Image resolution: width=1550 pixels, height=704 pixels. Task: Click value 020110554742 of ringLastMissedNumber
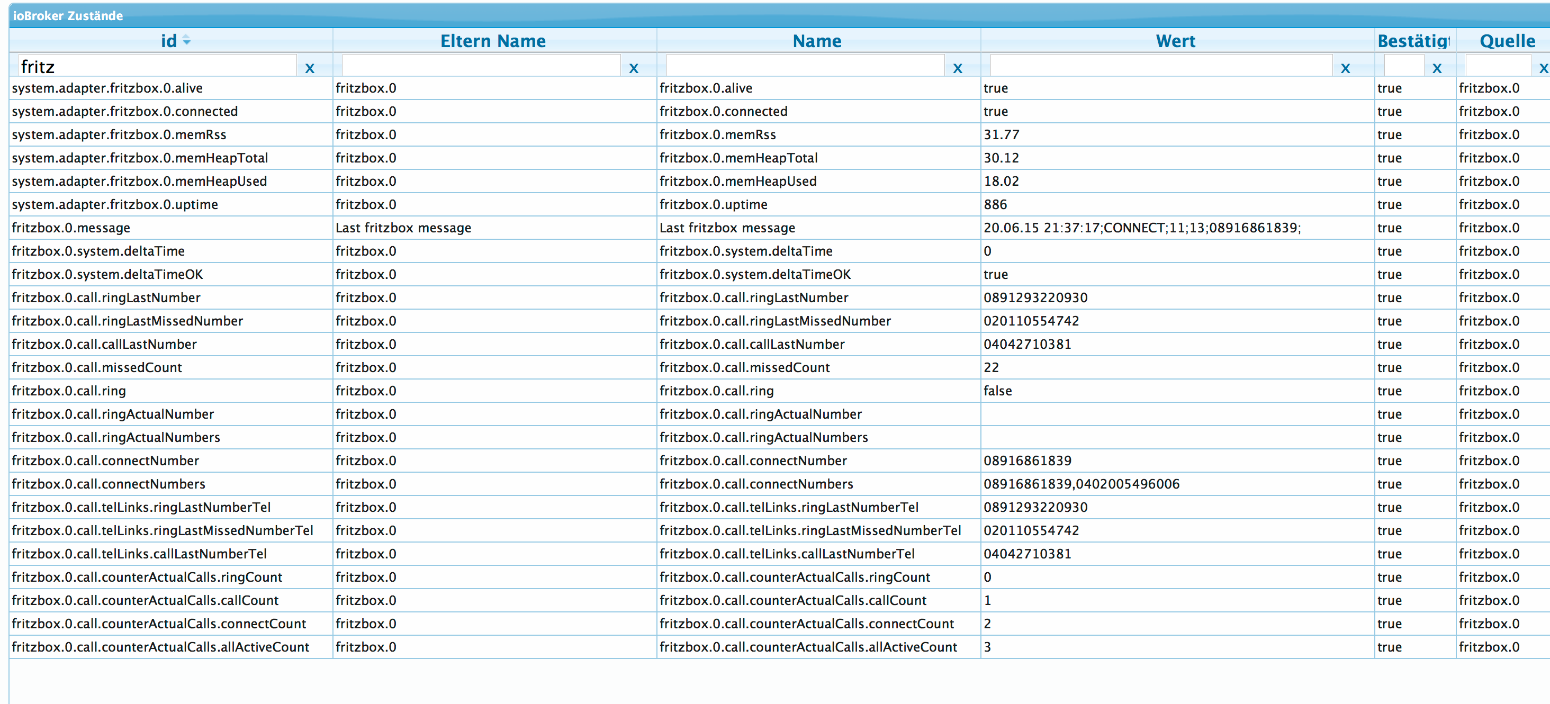(1031, 321)
